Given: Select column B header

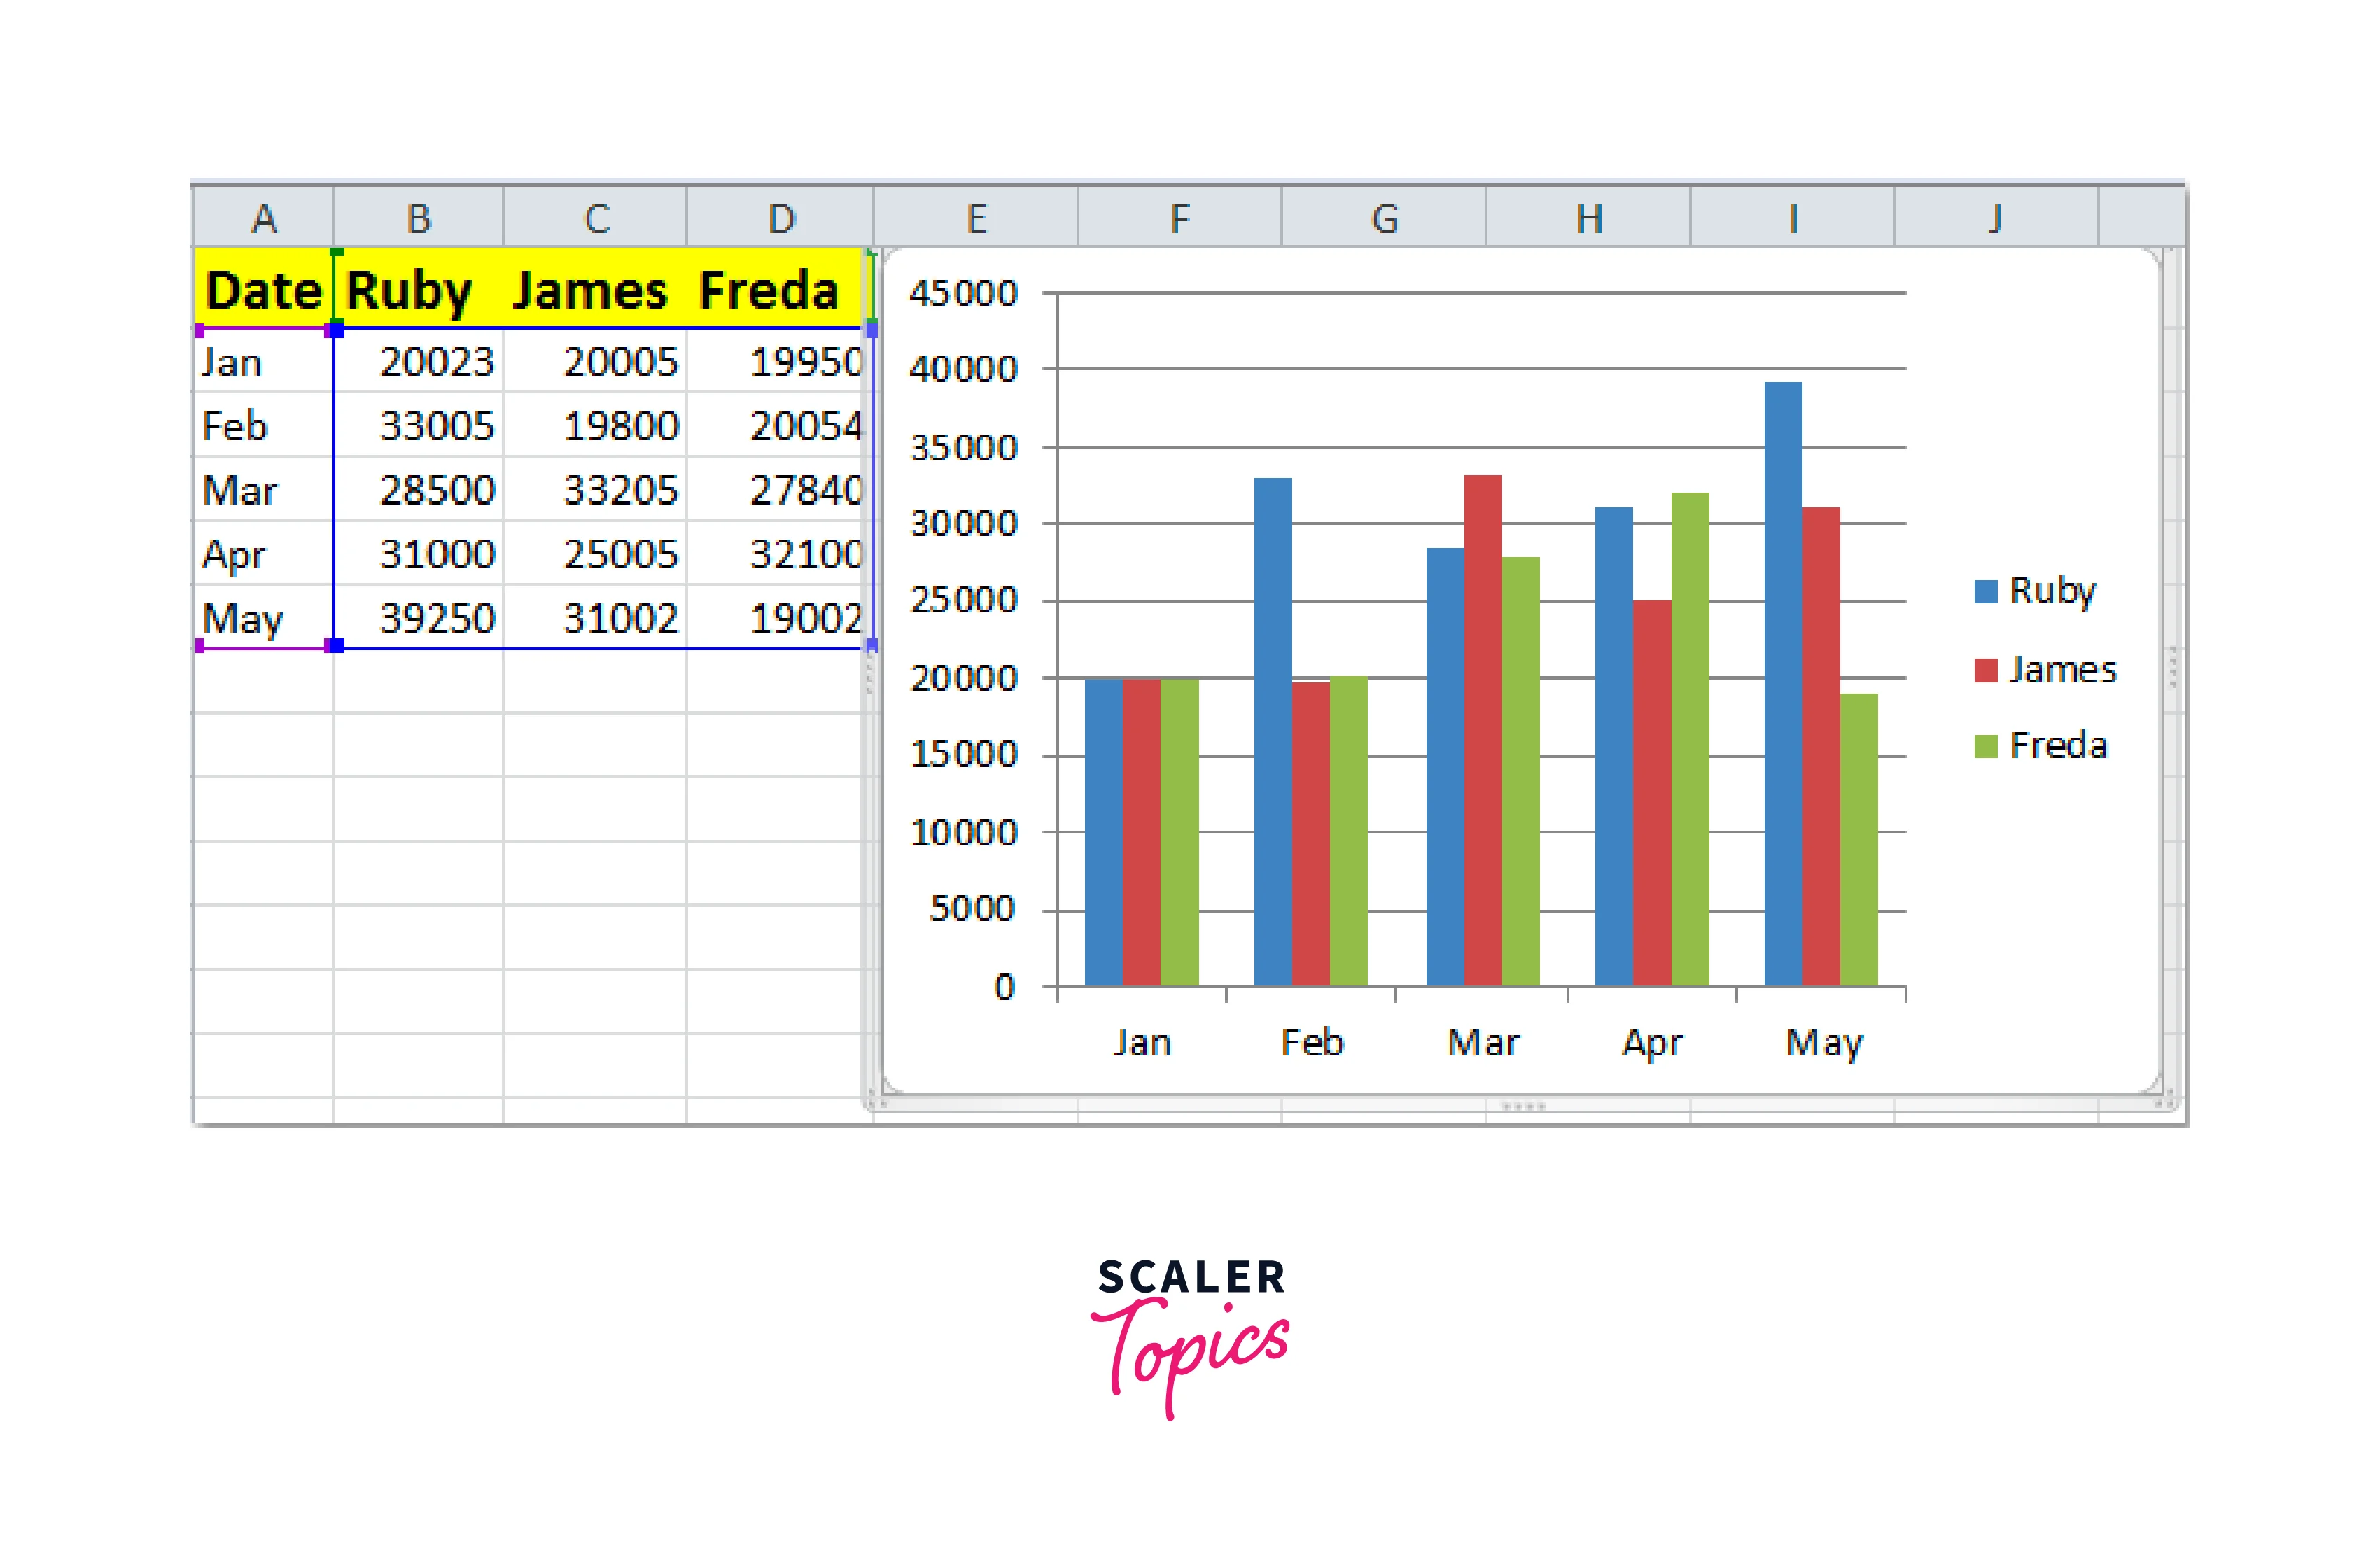Looking at the screenshot, I should click(418, 217).
